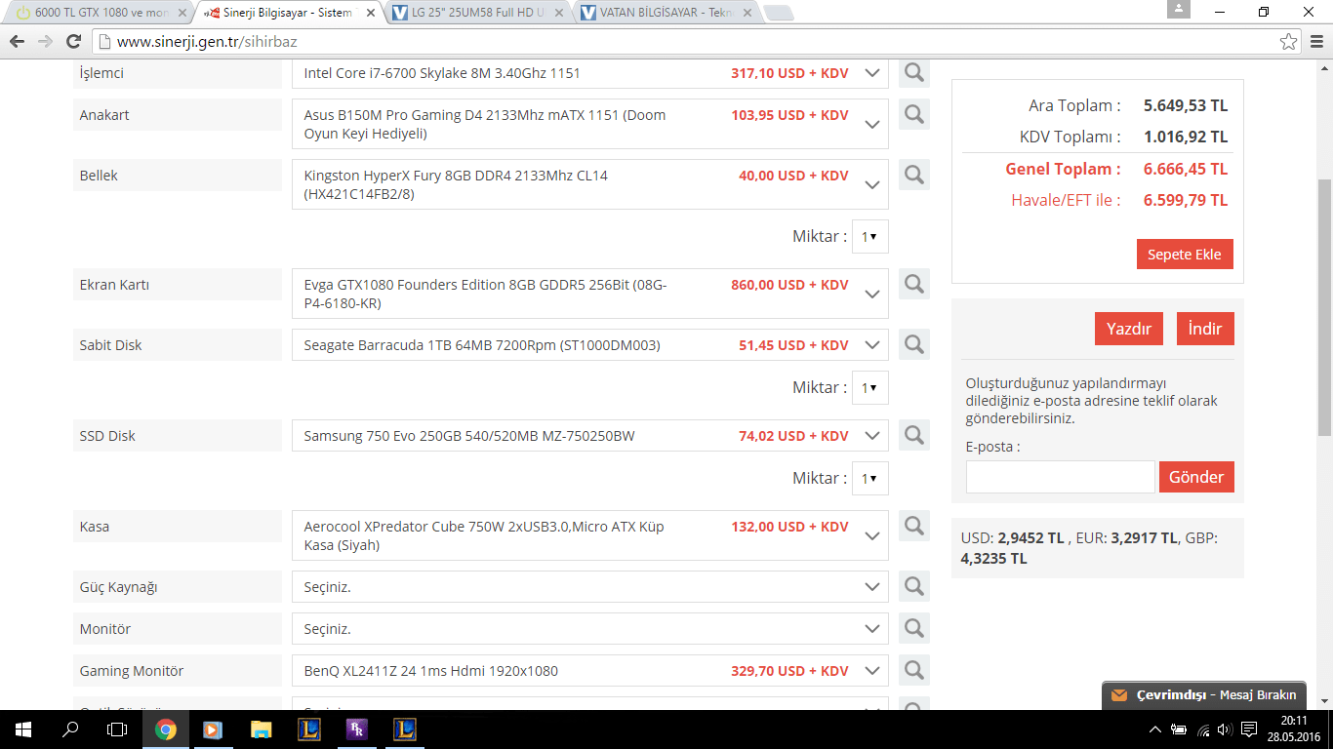Click the price 860,00 USD + KDV

[x=789, y=285]
